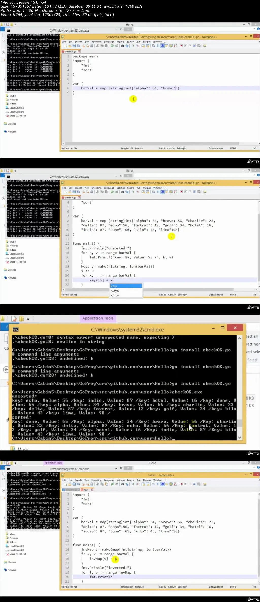Image resolution: width=260 pixels, height=602 pixels.
Task: Open Quick Access toolbar dropdown in third frame
Action: [28, 319]
